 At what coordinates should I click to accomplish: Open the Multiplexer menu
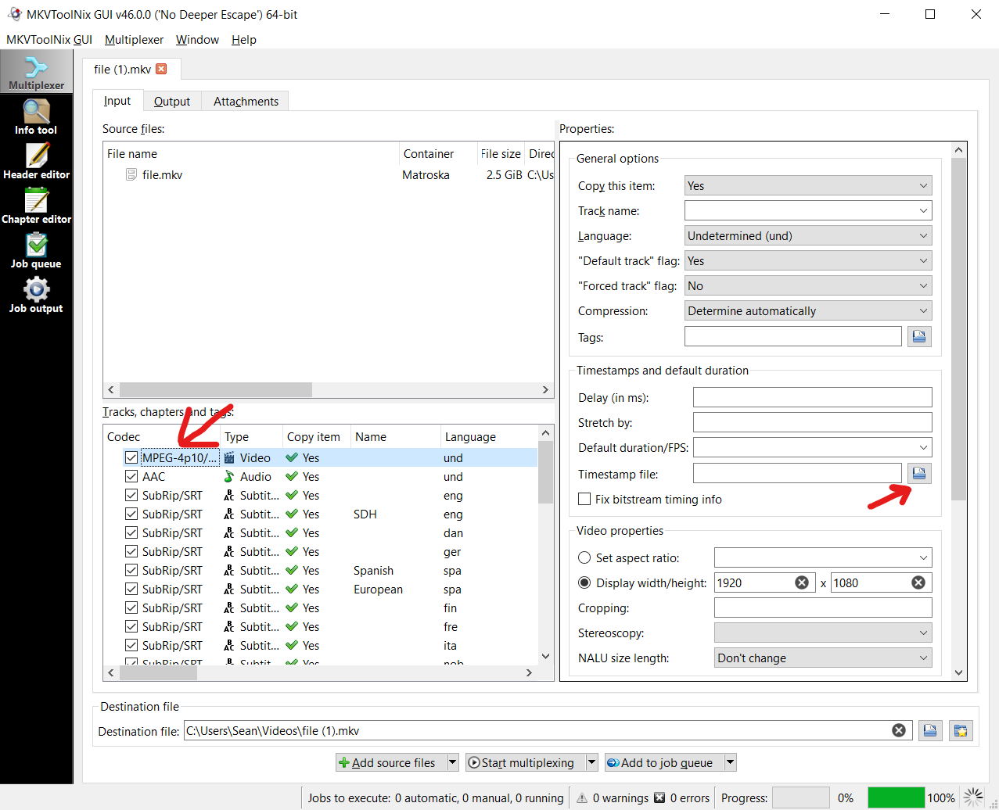134,40
